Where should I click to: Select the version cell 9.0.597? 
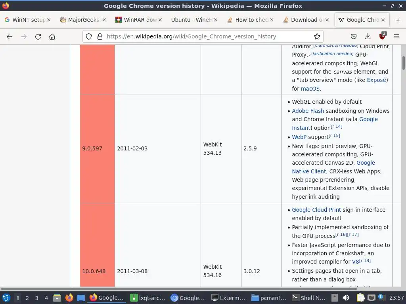point(92,149)
